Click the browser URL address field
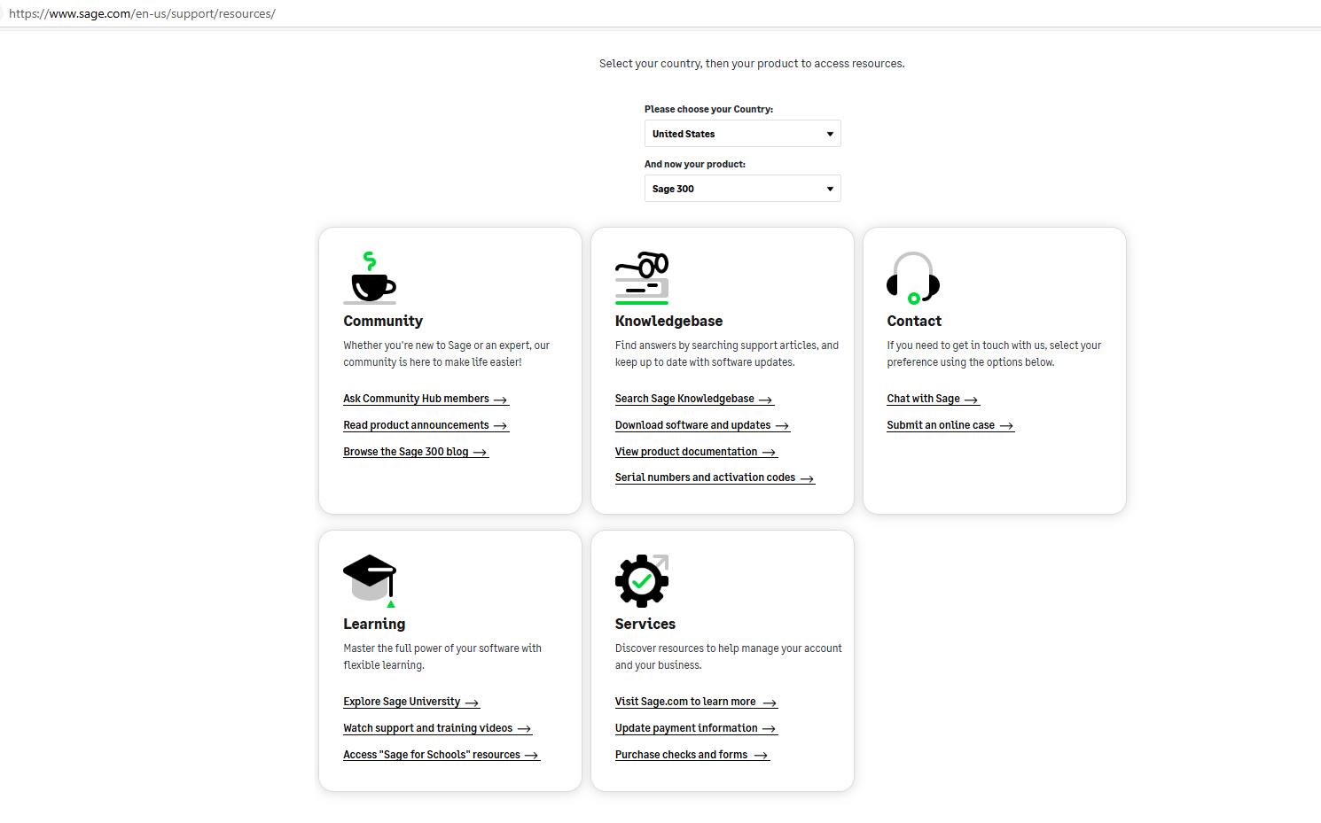 tap(660, 13)
